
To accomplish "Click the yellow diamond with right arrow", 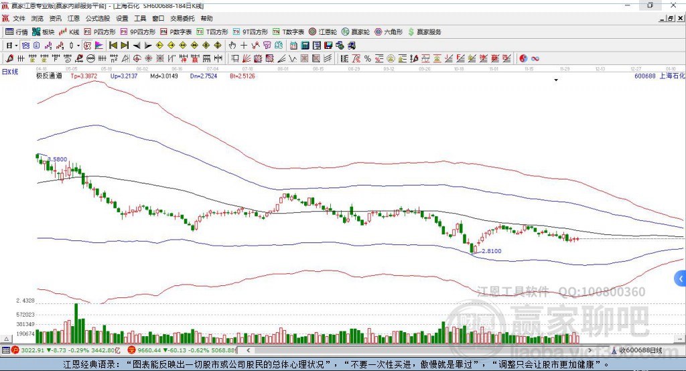I will point(171,46).
